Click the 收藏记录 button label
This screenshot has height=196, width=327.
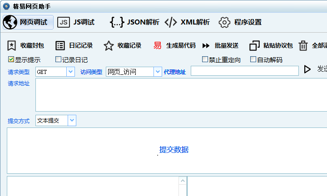(x=129, y=45)
